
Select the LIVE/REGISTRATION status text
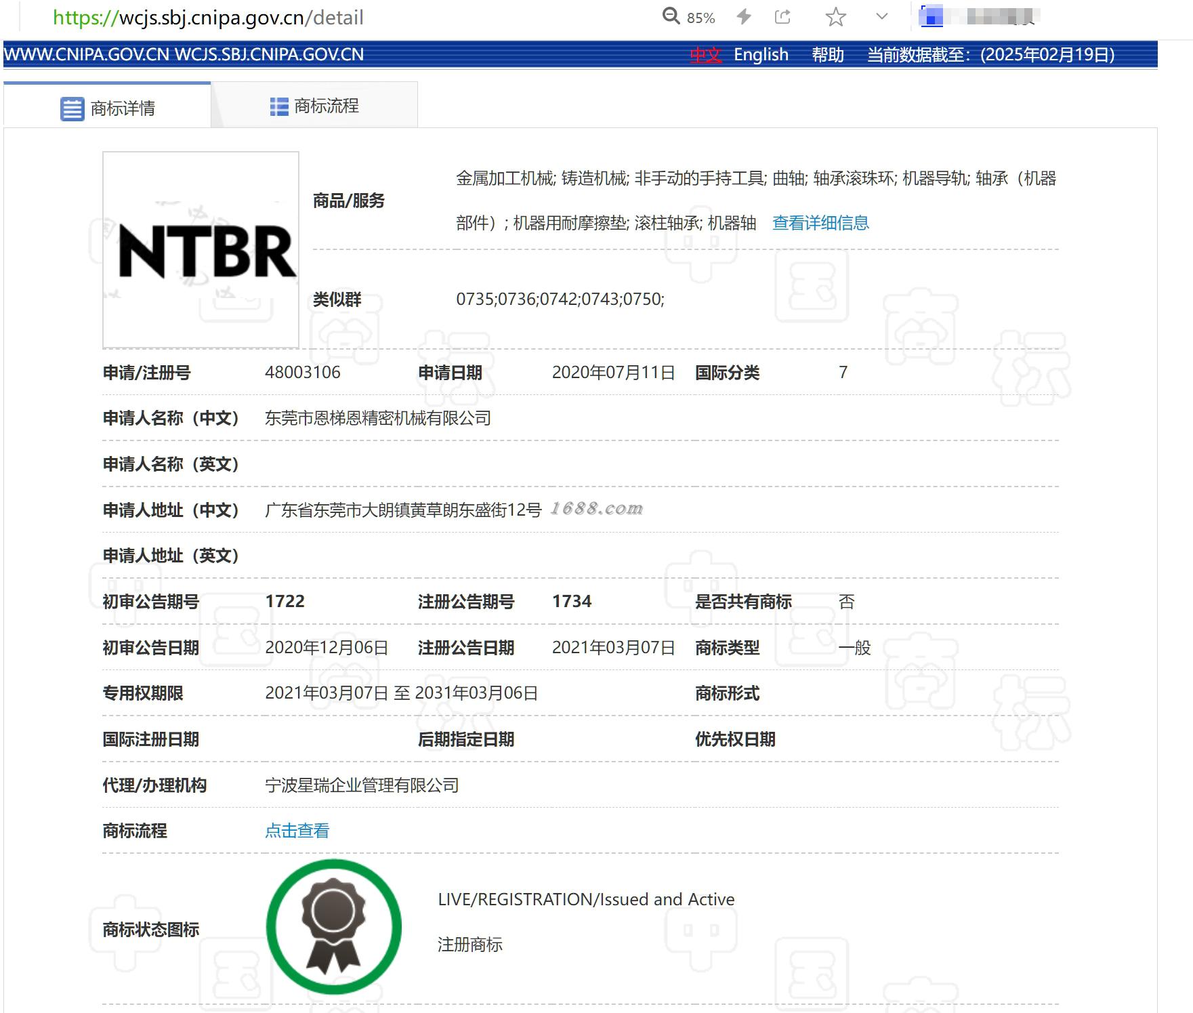pyautogui.click(x=586, y=899)
